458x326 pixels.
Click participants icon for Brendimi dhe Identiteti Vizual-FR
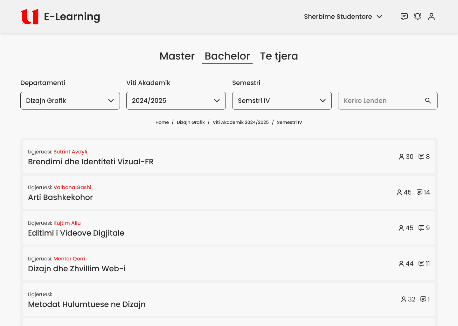tap(401, 157)
